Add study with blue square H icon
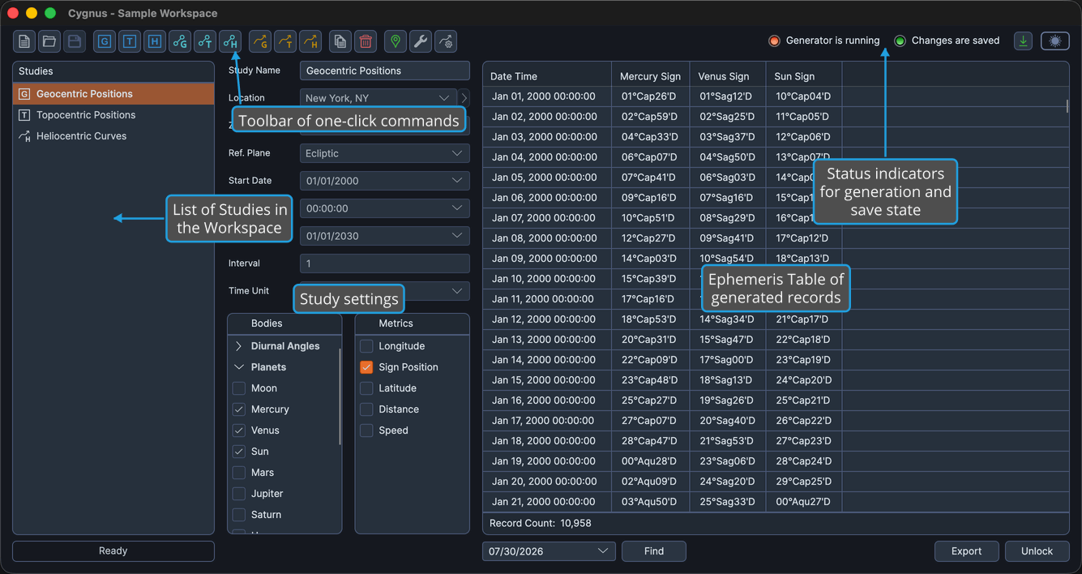Viewport: 1082px width, 574px height. (x=155, y=41)
